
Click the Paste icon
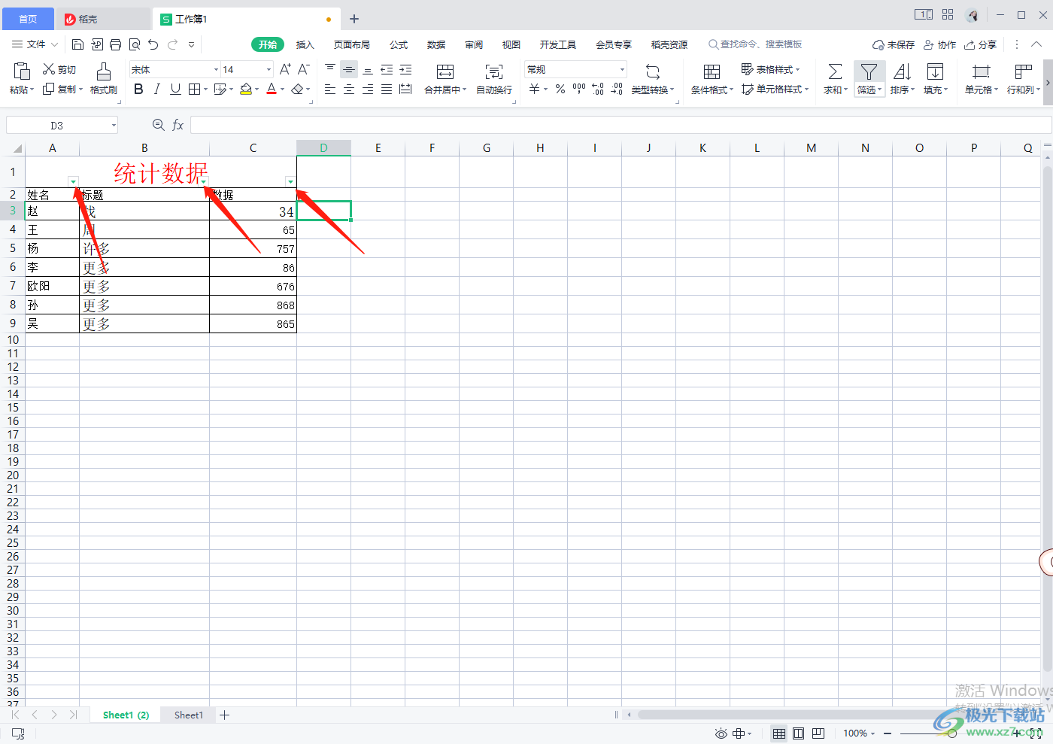(22, 71)
